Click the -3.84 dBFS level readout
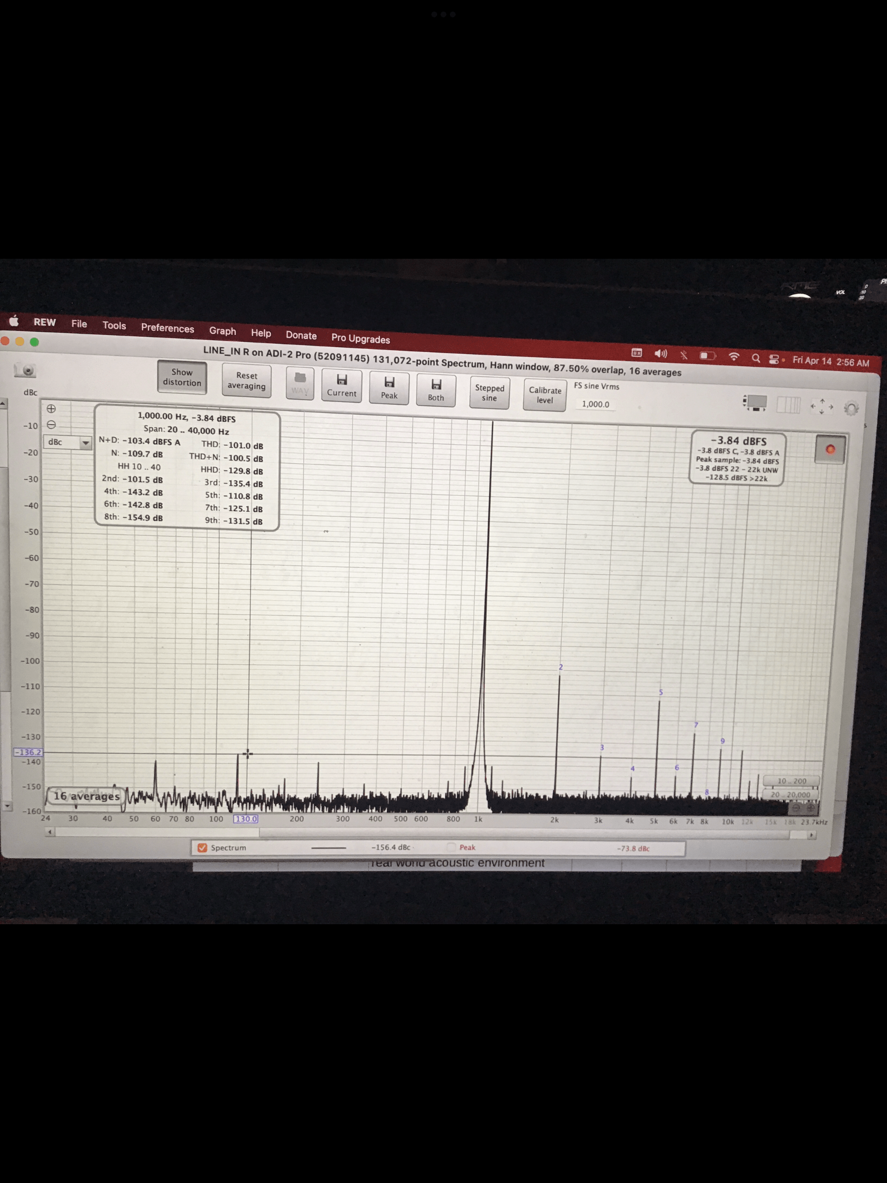Screen dimensions: 887x1183 [x=739, y=441]
